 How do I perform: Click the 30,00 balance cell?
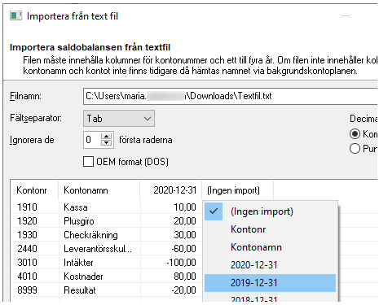[x=171, y=235]
